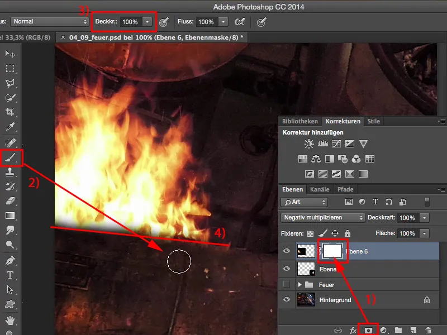Open blend mode Negativ multiplizieren dropdown

pyautogui.click(x=323, y=218)
